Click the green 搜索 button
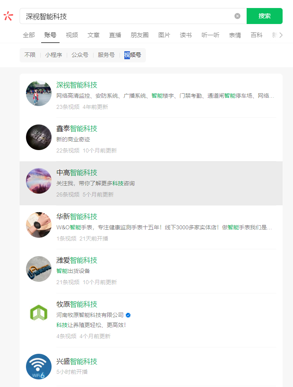 tap(264, 16)
